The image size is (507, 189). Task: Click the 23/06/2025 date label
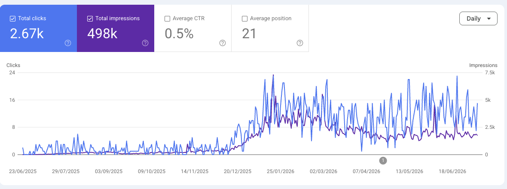pos(23,171)
